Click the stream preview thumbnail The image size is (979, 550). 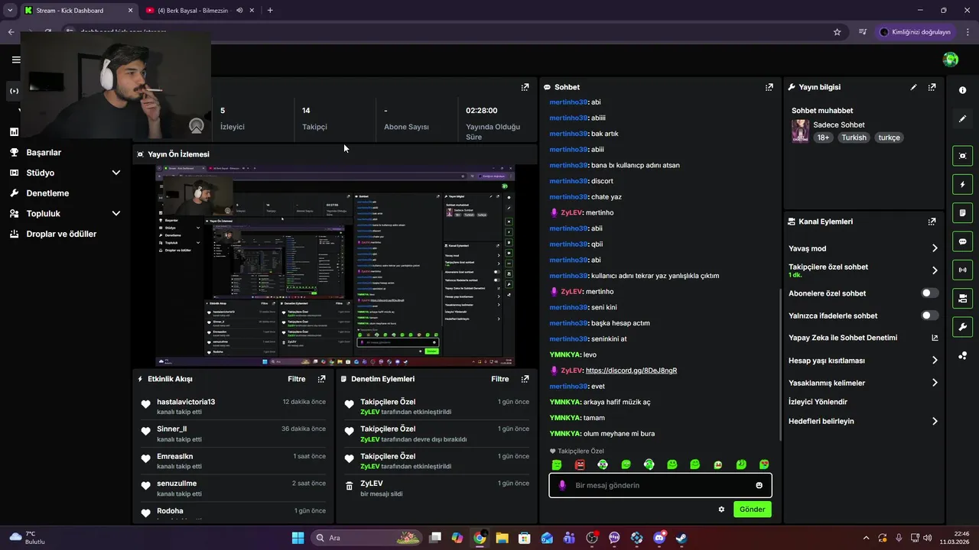point(335,266)
